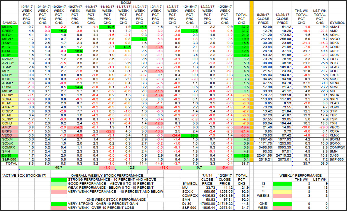This screenshot has width=347, height=211.
Task: Select yellow swatch beside WEAK PERFORMANCE legend
Action: [x=58, y=188]
